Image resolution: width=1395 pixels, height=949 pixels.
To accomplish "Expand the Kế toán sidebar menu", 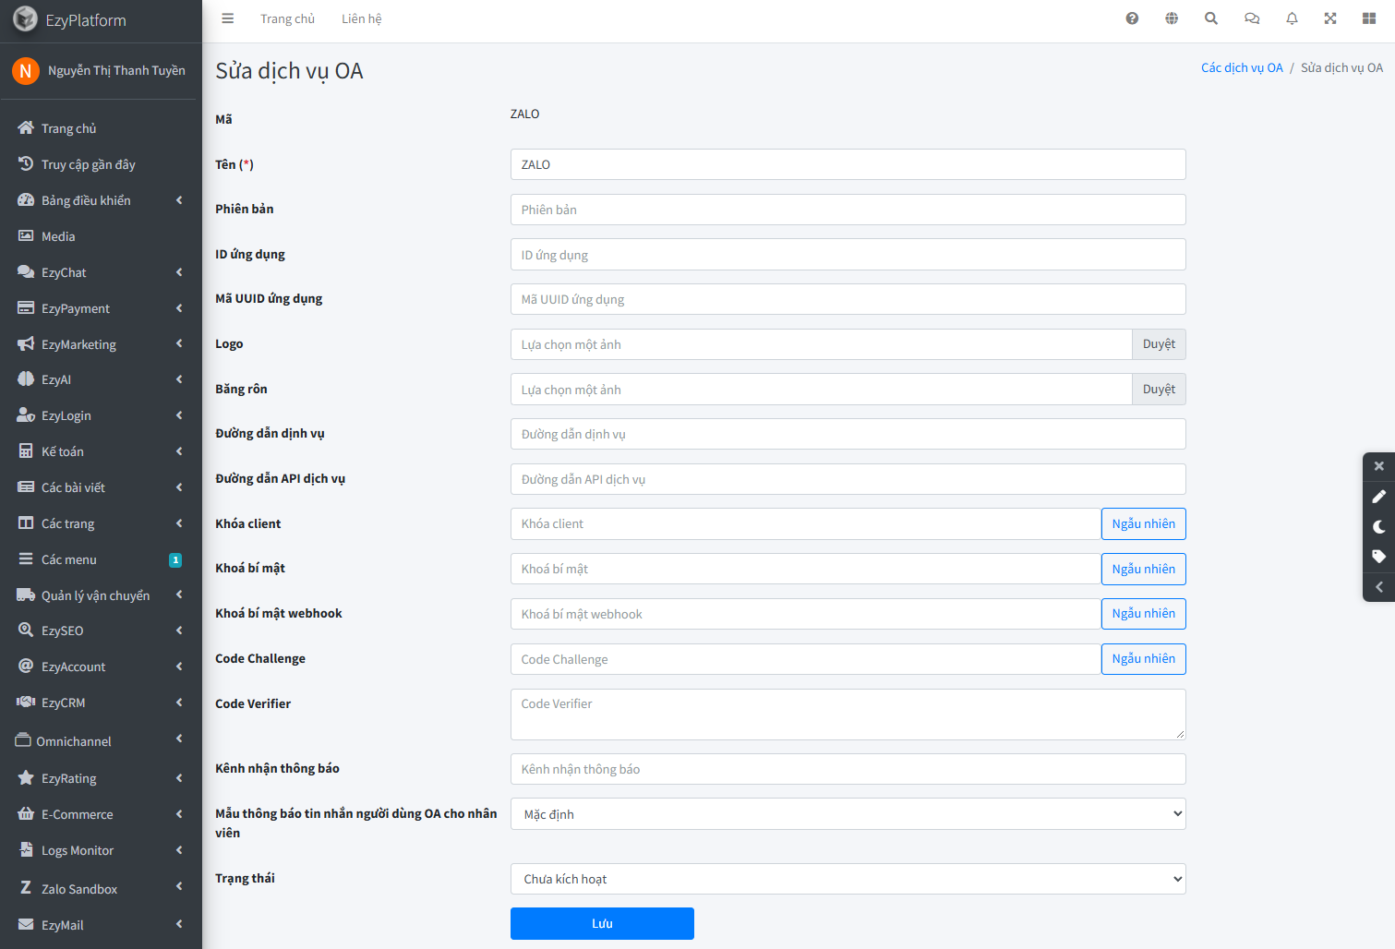I will [101, 451].
